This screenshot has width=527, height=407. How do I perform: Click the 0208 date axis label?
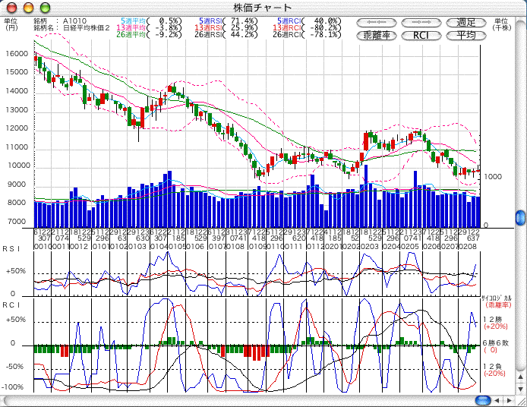click(x=468, y=246)
